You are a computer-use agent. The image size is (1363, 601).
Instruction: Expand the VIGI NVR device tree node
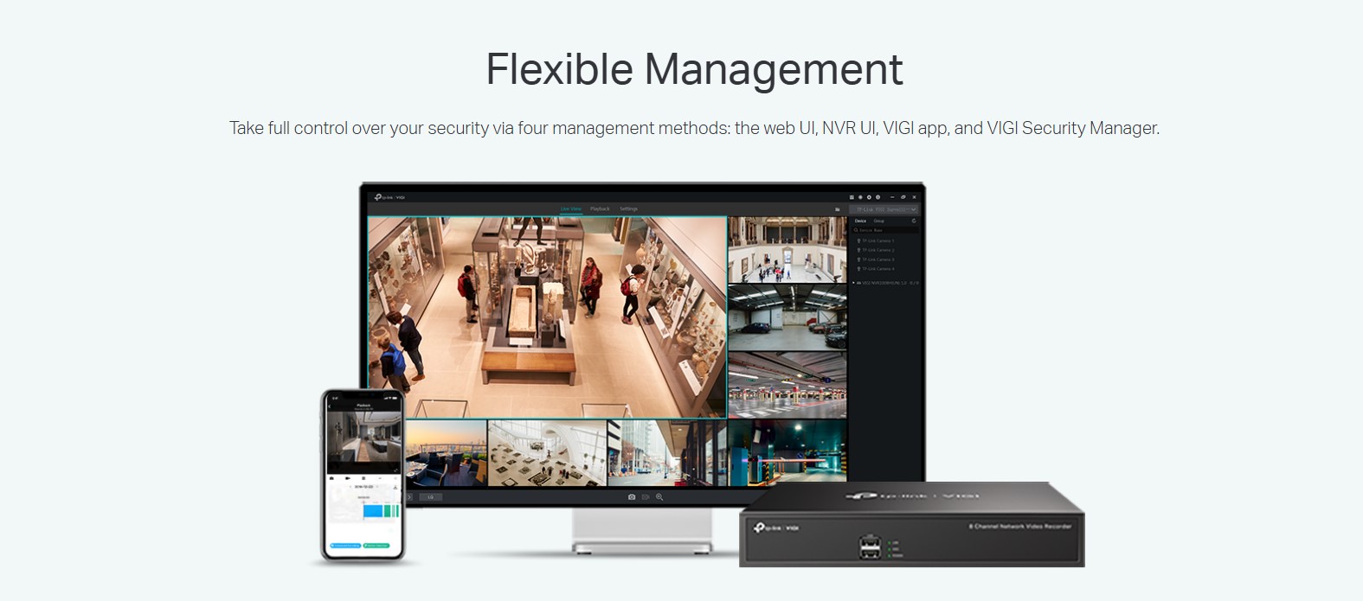[x=853, y=283]
